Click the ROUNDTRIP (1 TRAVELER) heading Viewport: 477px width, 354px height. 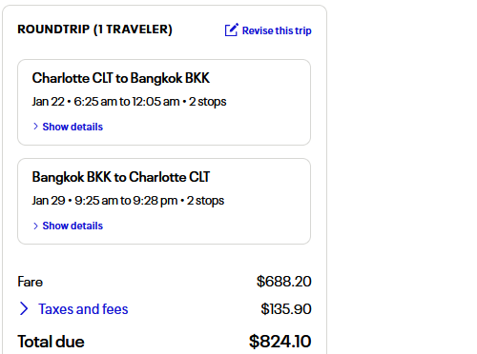94,29
